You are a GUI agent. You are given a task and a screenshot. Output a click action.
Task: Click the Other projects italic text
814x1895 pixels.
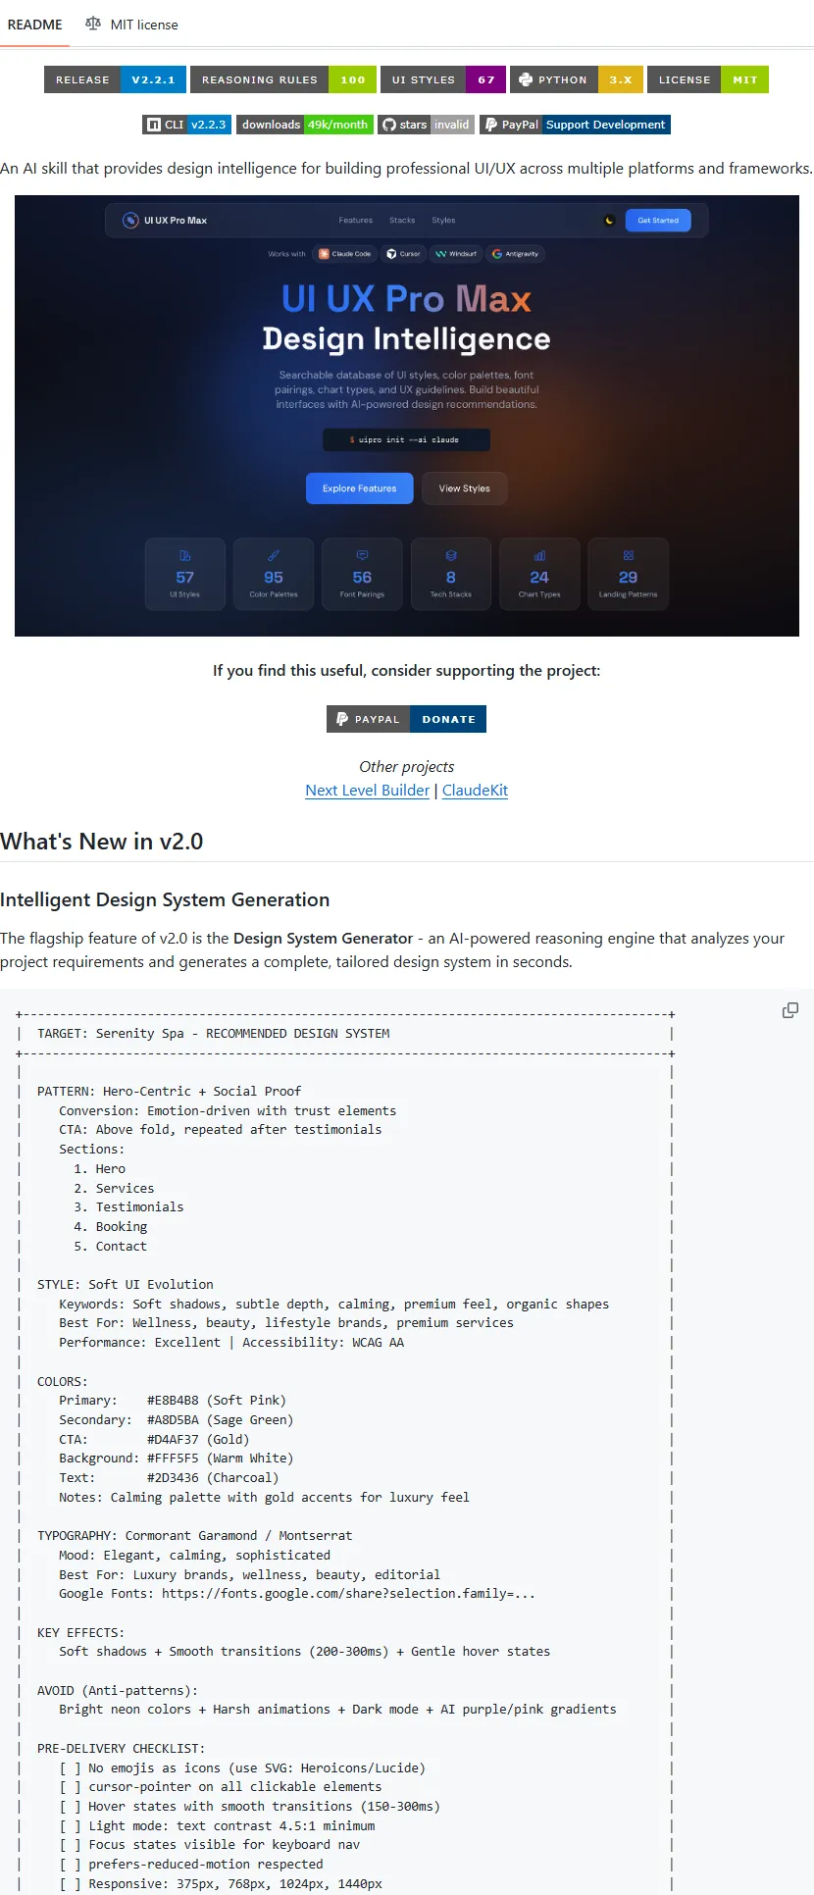click(x=406, y=767)
